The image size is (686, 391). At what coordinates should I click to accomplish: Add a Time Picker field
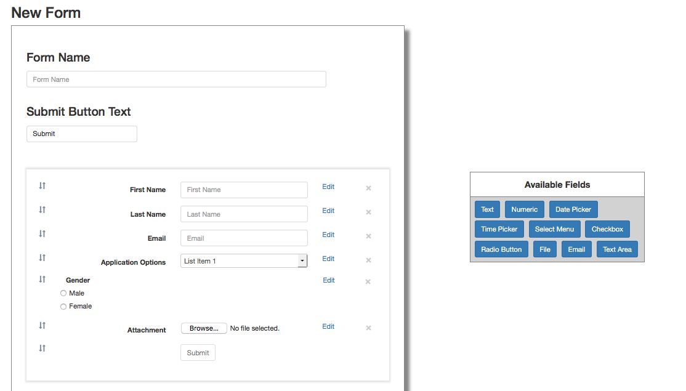pyautogui.click(x=499, y=229)
